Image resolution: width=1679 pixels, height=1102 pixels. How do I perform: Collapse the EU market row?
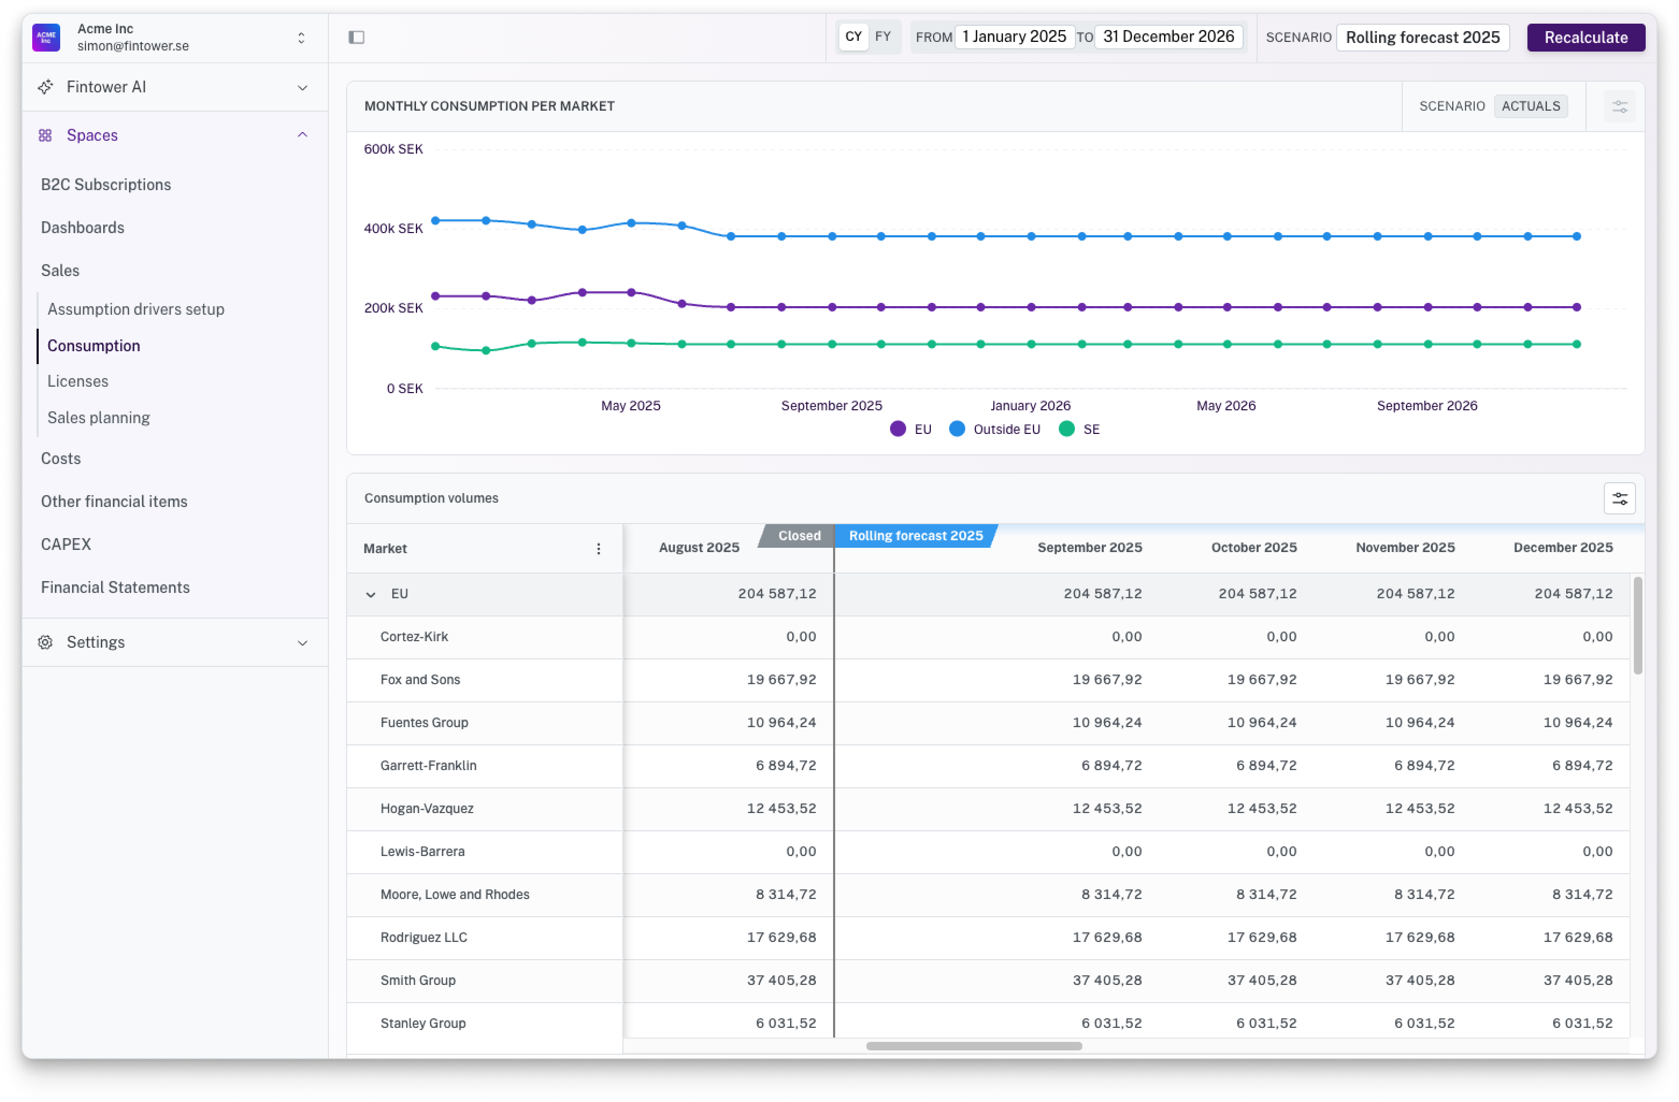coord(370,595)
